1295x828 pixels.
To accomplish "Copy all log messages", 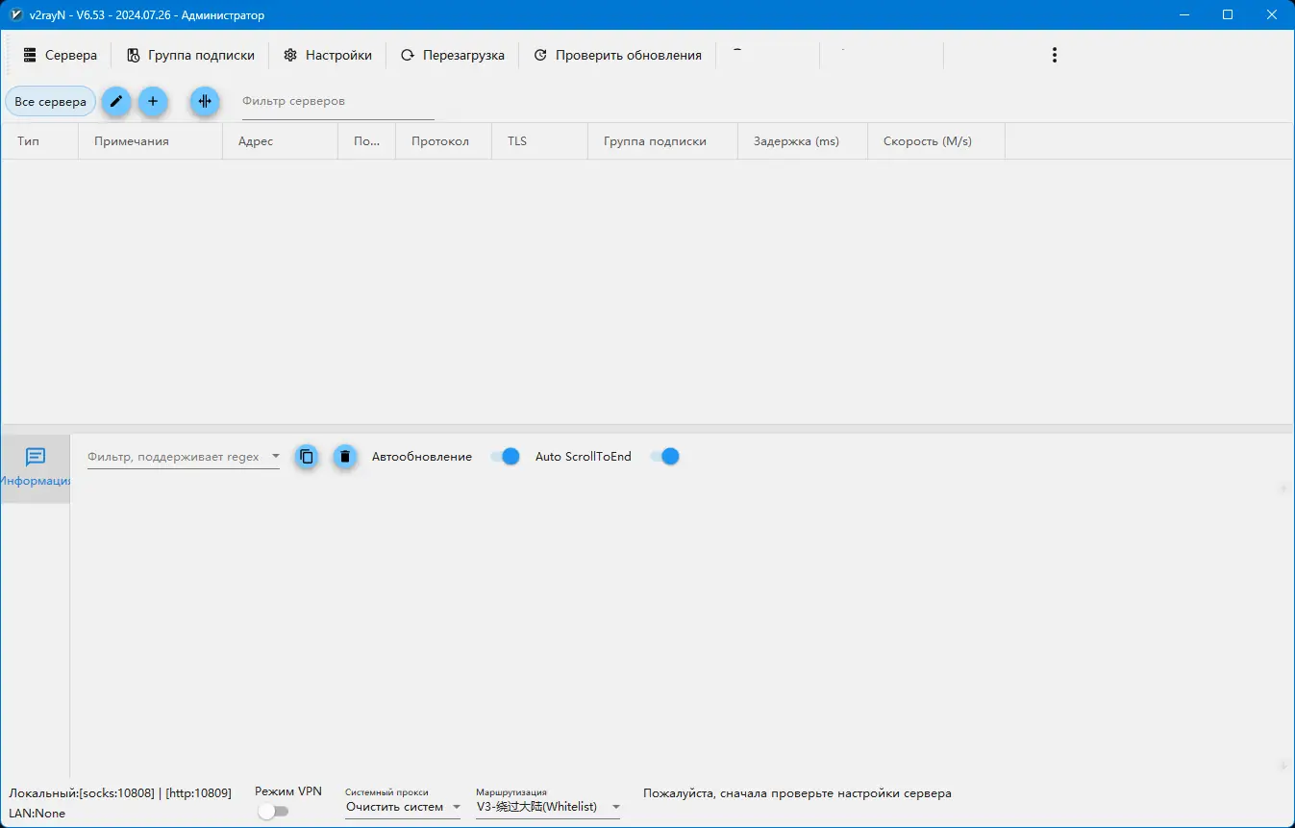I will pos(307,457).
